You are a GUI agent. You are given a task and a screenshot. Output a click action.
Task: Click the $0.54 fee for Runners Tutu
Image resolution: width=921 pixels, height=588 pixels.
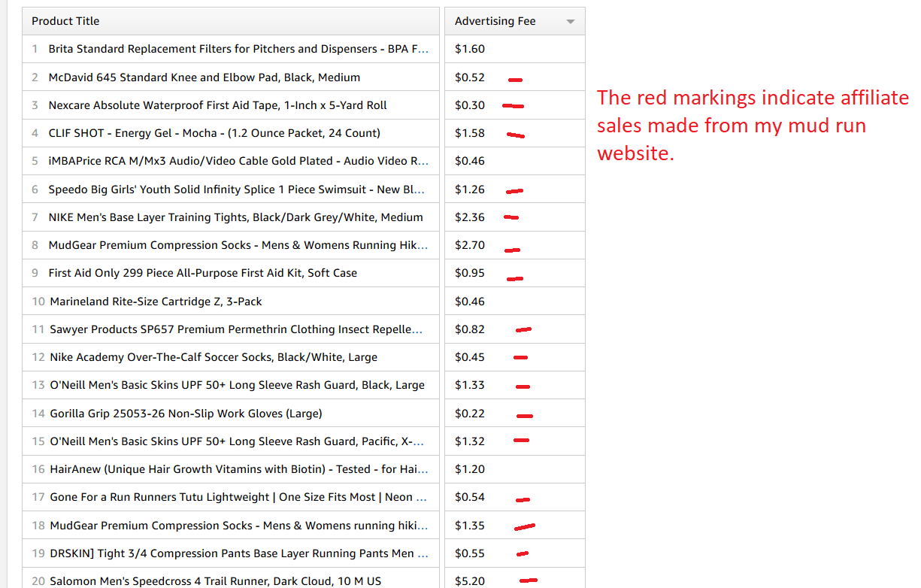coord(470,497)
